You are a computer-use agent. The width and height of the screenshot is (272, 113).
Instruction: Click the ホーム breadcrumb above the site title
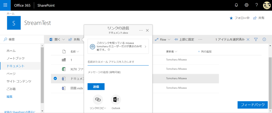(11, 13)
